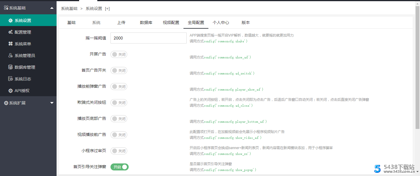Collapse the 系统基础 sidebar section

[52, 8]
